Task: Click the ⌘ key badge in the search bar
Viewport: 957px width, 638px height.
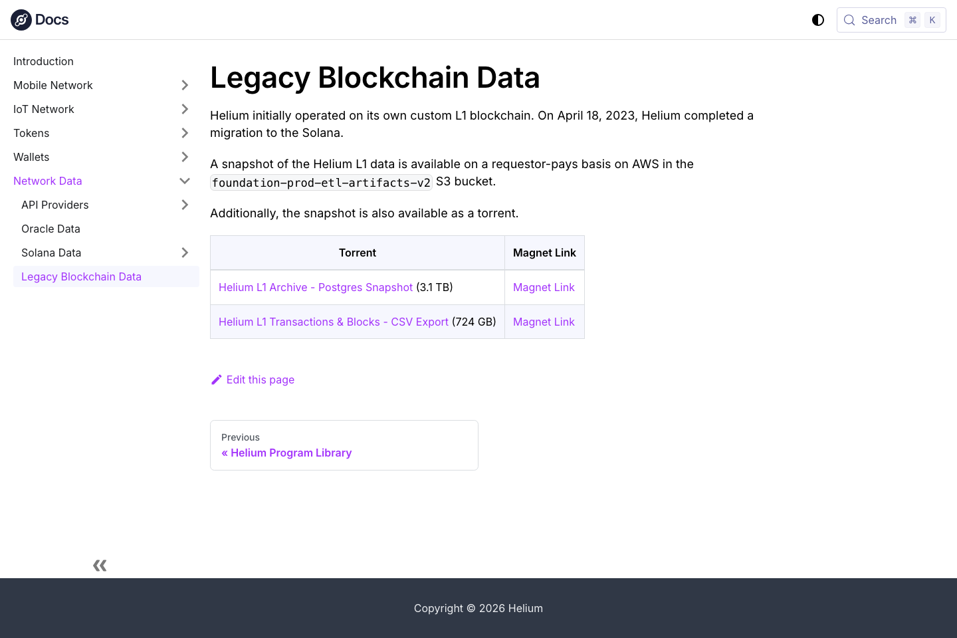Action: (x=912, y=20)
